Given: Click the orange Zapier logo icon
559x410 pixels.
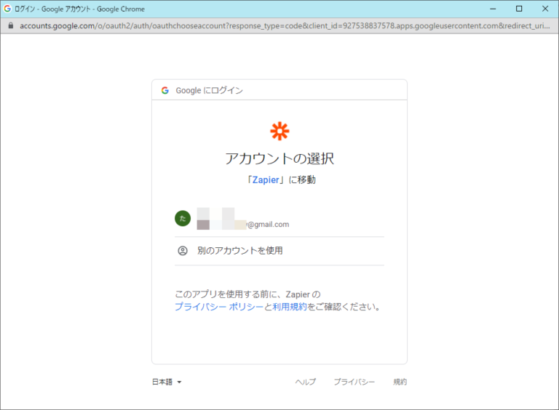Looking at the screenshot, I should click(x=279, y=132).
